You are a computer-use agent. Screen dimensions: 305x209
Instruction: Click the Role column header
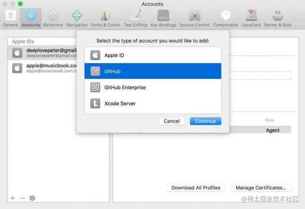(270, 120)
